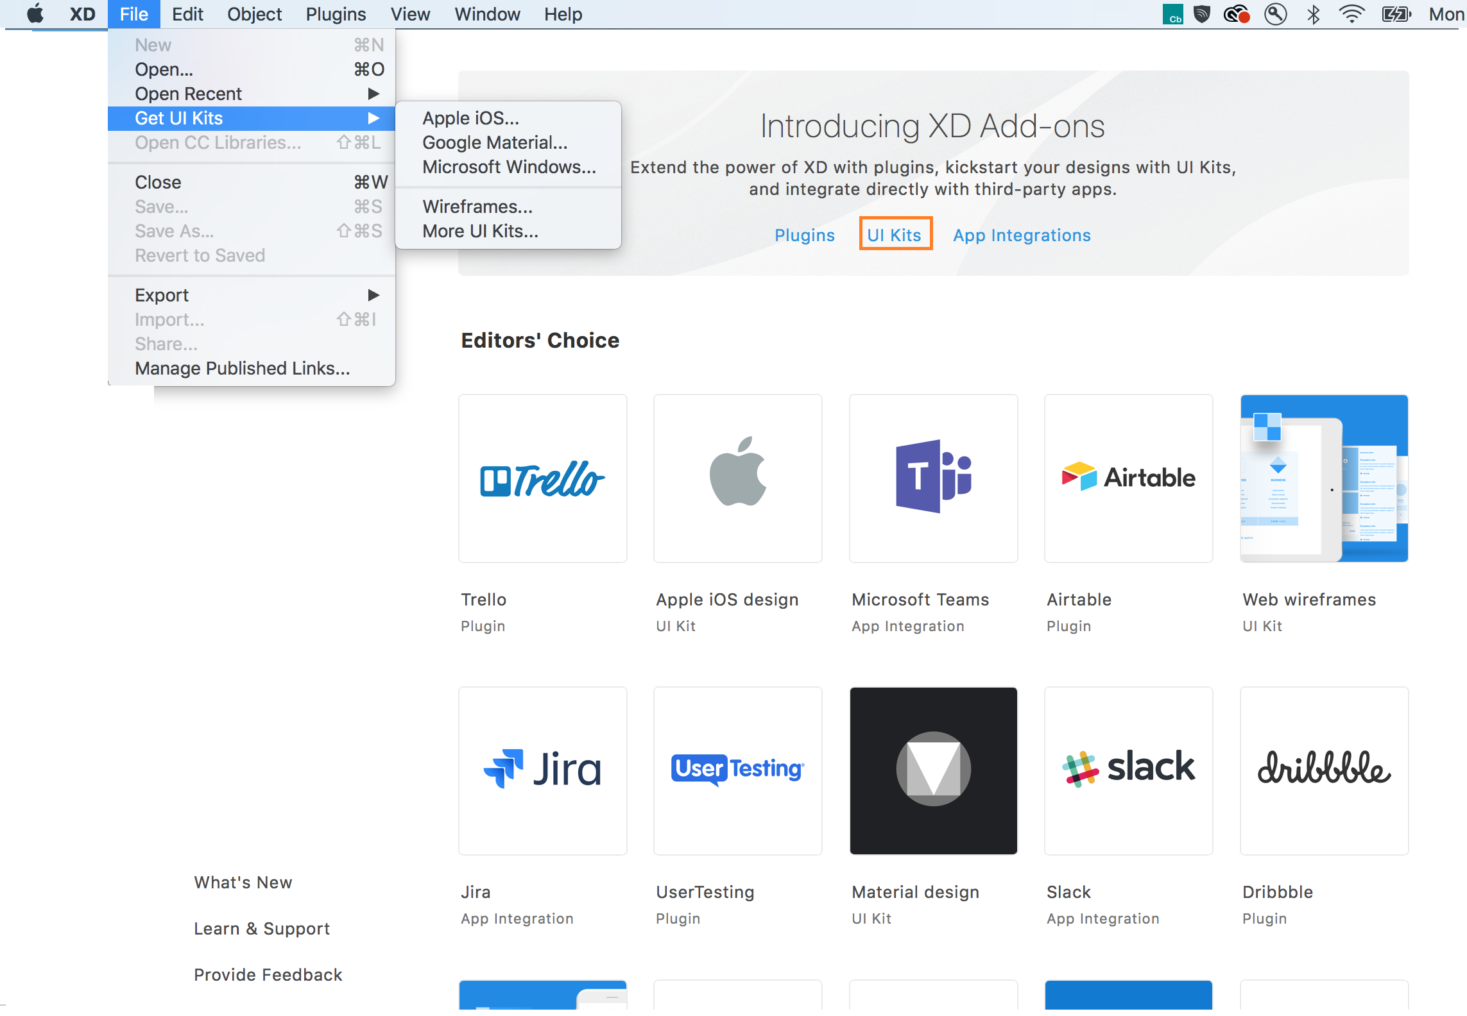Click the Plugins link in banner
Screen dimensions: 1467x1016
(805, 235)
